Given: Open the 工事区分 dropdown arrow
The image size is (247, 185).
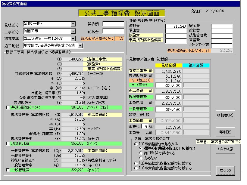Looking at the screenshot, I should [x=73, y=31].
